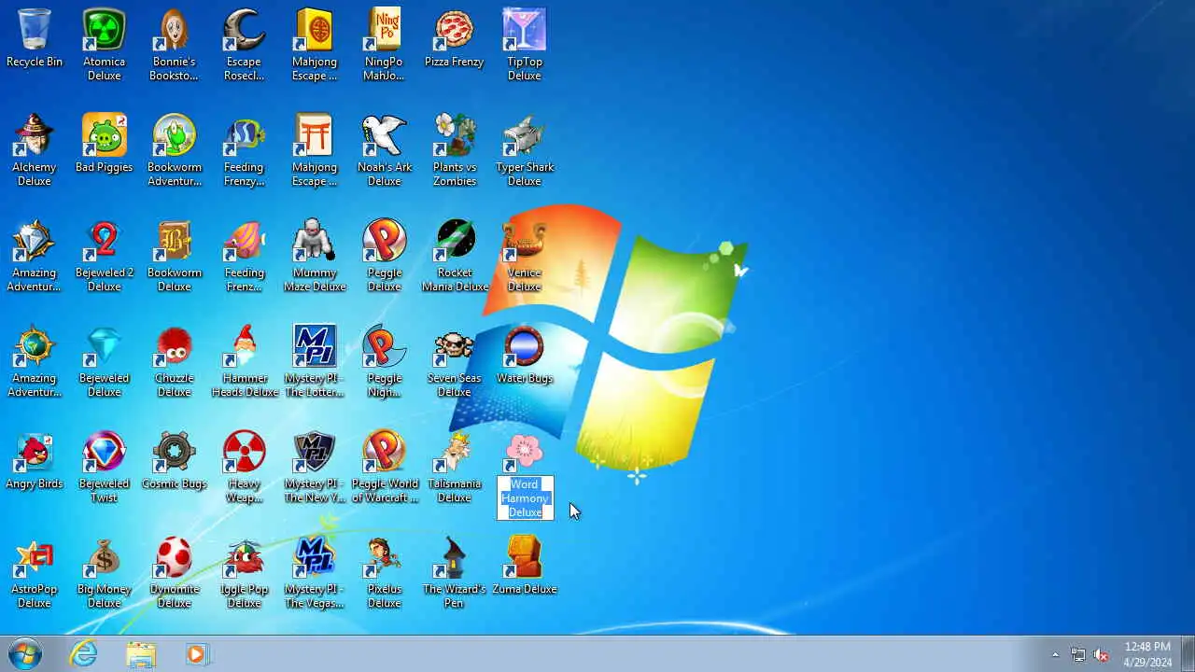Image resolution: width=1195 pixels, height=672 pixels.
Task: Select Bookworm Adventures shortcut
Action: click(175, 135)
